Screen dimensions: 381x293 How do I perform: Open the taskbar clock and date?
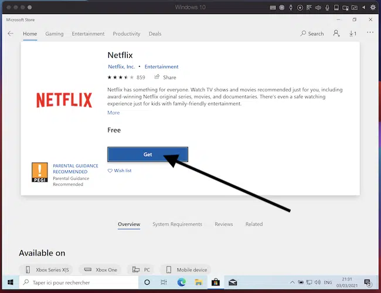click(x=347, y=282)
